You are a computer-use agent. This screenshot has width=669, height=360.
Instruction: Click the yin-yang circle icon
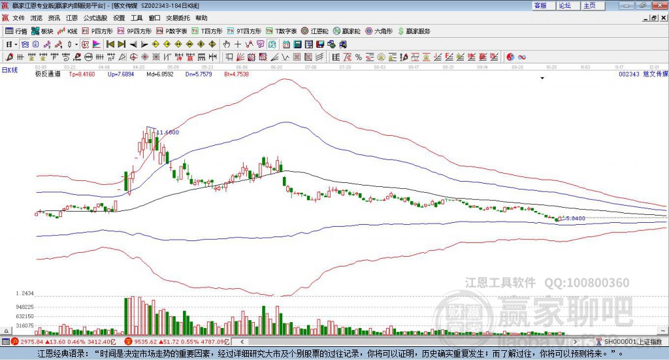click(x=510, y=57)
